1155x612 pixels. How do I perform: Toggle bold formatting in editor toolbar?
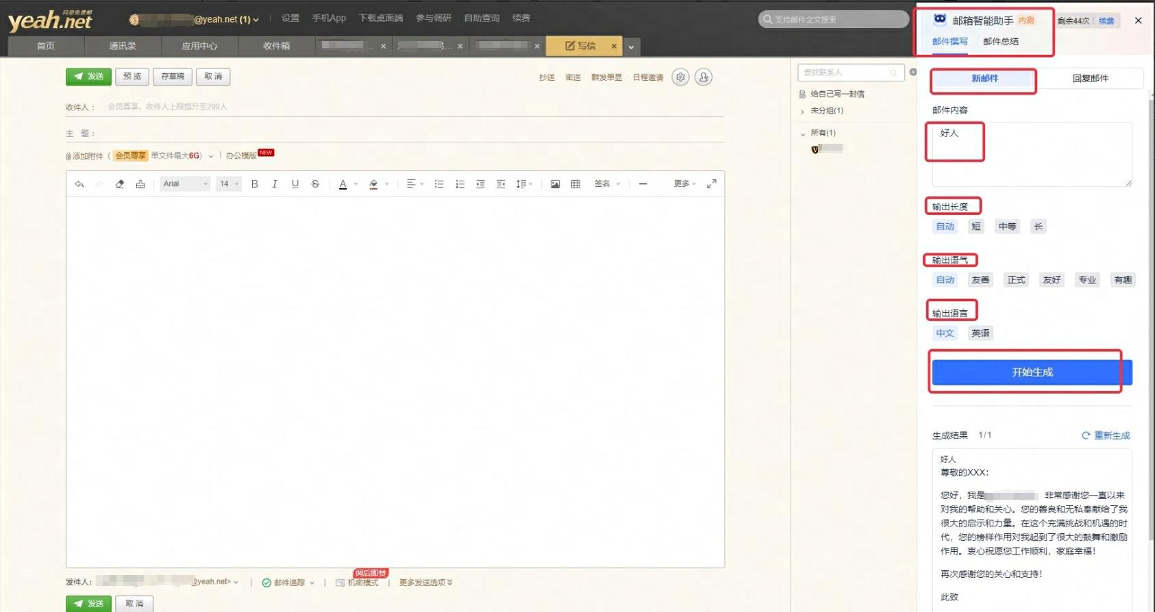point(254,183)
